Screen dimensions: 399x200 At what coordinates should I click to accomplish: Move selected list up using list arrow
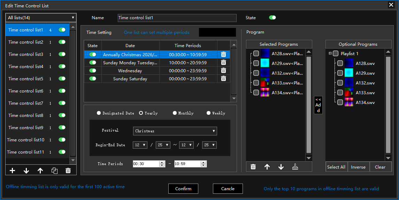40,171
